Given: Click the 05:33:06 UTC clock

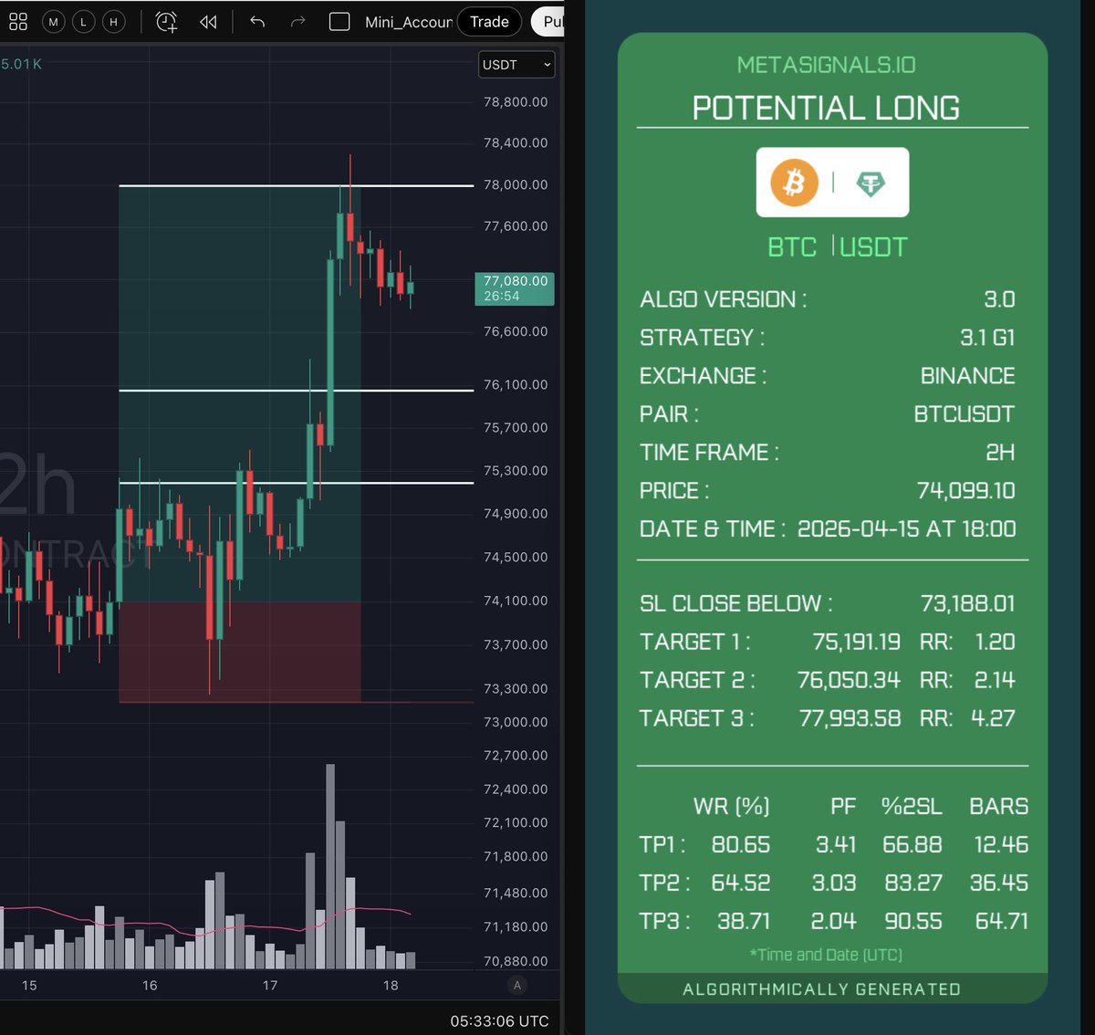Looking at the screenshot, I should (x=499, y=1021).
